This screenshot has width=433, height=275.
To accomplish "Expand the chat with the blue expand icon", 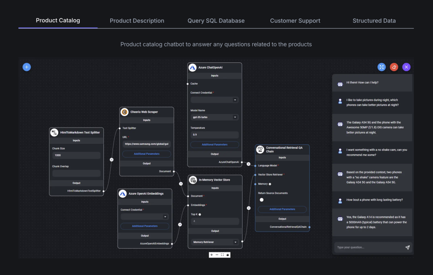I will pos(381,67).
